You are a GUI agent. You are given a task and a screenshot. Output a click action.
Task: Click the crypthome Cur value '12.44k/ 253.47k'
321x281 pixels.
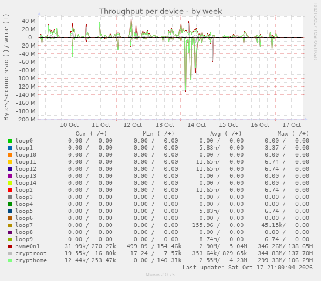(90, 260)
